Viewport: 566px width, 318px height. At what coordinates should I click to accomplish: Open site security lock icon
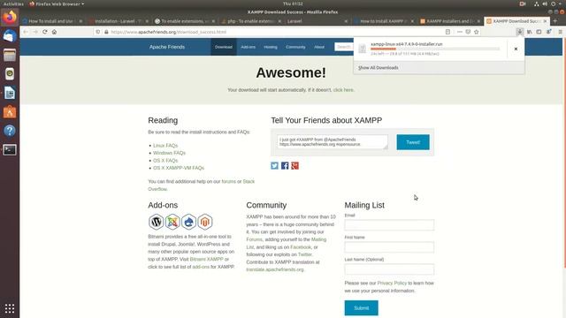click(106, 32)
